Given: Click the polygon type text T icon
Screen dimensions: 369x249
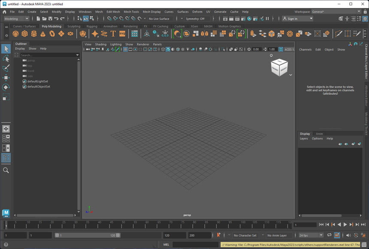Looking at the screenshot, I should 113,34.
